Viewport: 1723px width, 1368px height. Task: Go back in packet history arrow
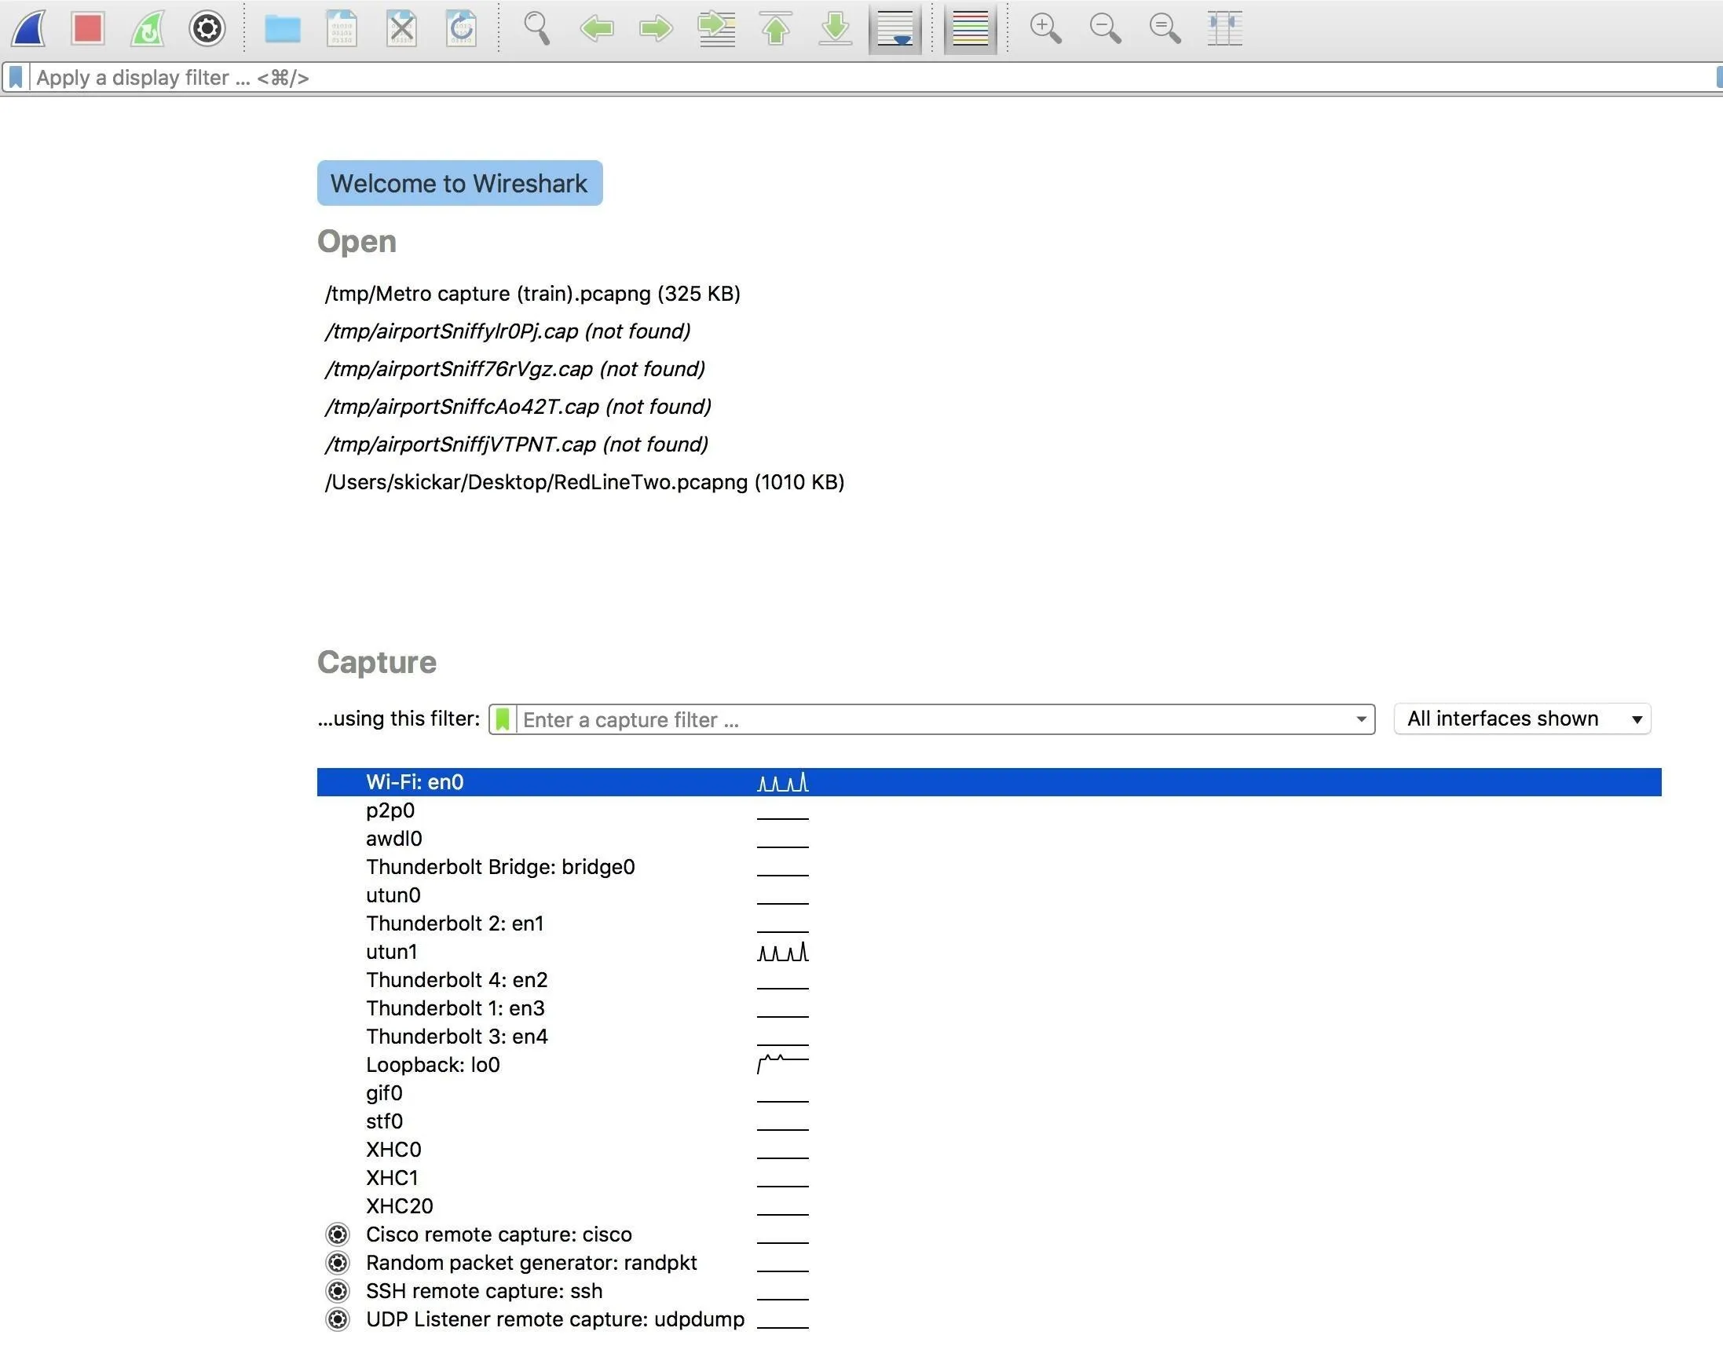click(x=597, y=30)
